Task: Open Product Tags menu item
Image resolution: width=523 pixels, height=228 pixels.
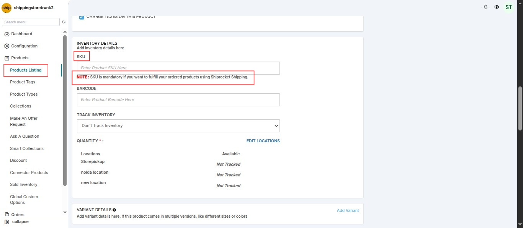Action: click(23, 82)
